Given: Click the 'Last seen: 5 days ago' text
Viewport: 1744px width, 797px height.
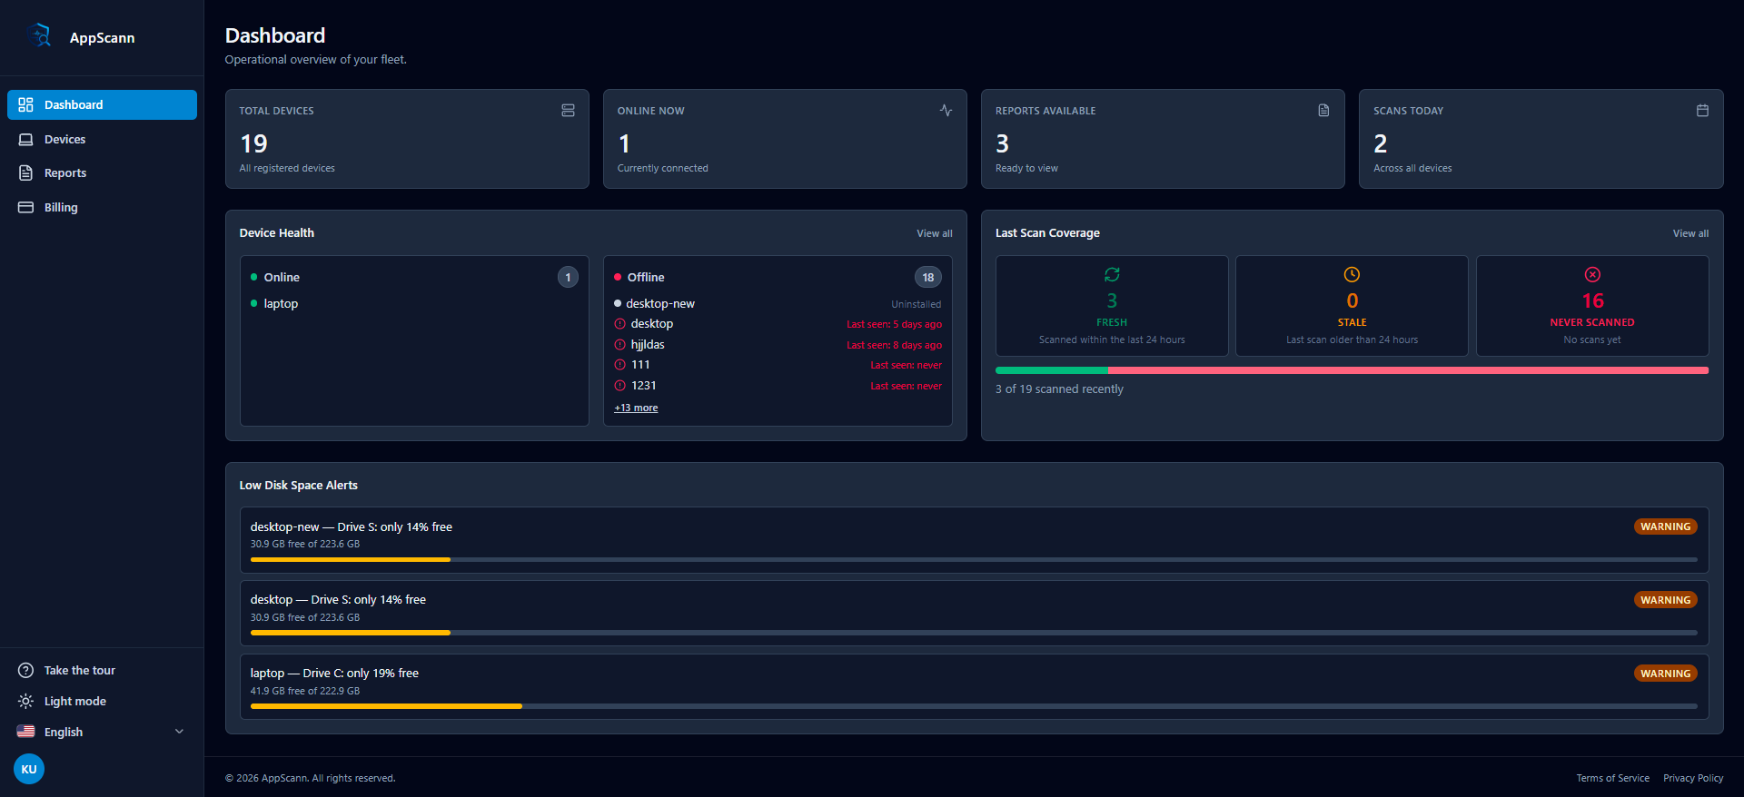Looking at the screenshot, I should (894, 324).
